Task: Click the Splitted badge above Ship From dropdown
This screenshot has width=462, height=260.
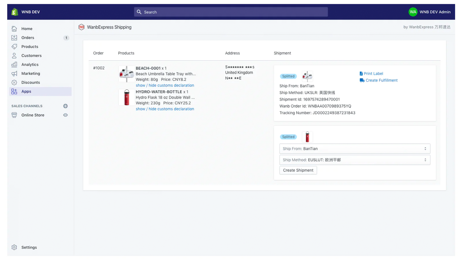Action: (288, 137)
